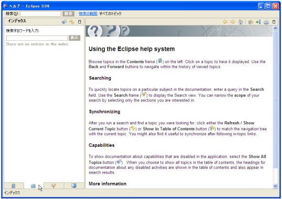Click the 'Using the Eclipse help system' heading
The width and height of the screenshot is (282, 199).
coord(132,49)
